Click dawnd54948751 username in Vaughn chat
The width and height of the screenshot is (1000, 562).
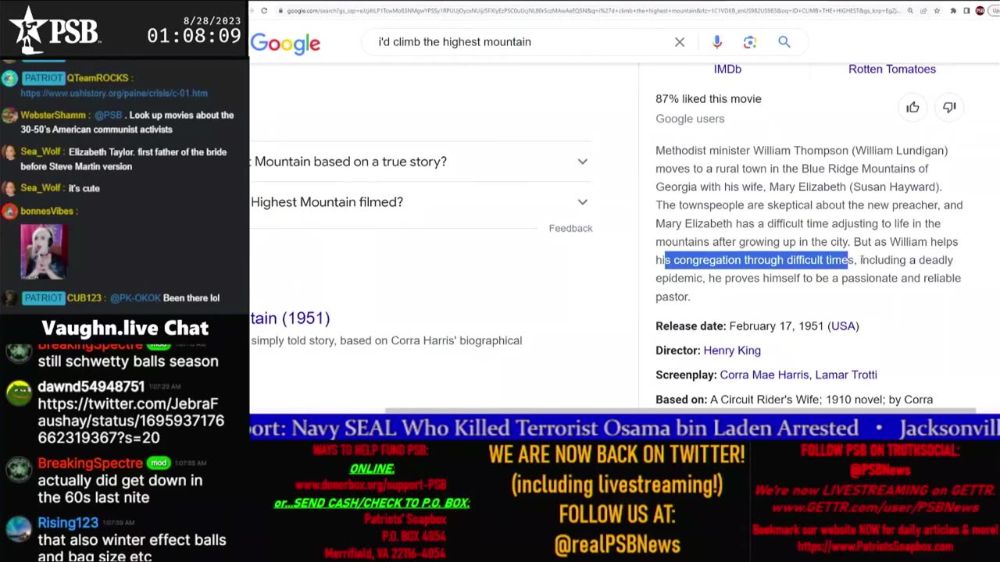pos(91,387)
